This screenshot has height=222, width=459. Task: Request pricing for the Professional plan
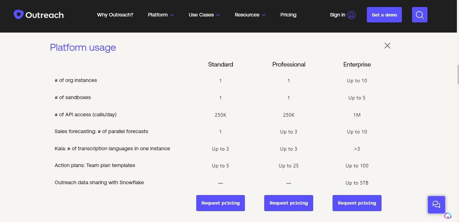[x=289, y=203]
